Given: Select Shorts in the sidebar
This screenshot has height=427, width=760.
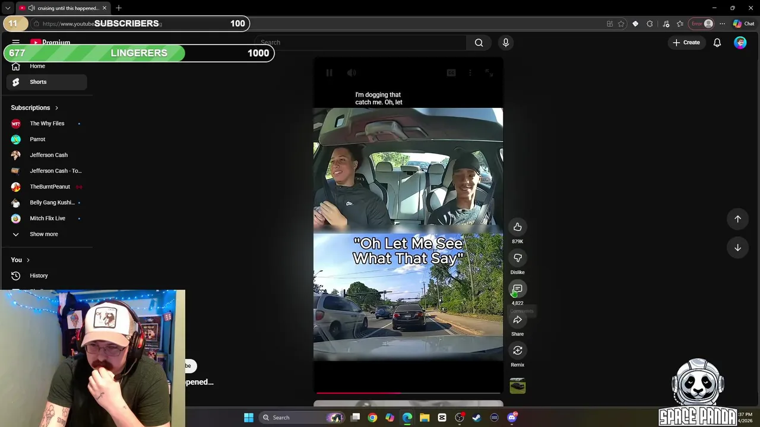Looking at the screenshot, I should pyautogui.click(x=46, y=82).
